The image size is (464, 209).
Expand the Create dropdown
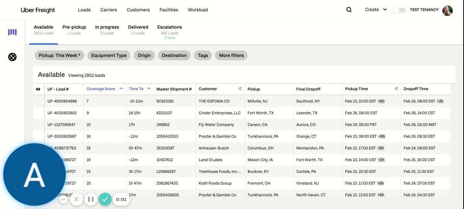[376, 10]
